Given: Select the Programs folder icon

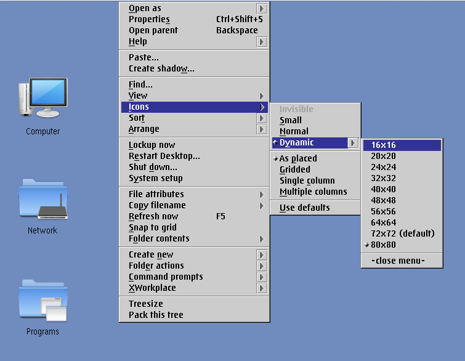Looking at the screenshot, I should (x=43, y=300).
